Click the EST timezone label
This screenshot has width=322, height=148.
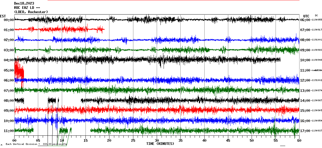click(3, 16)
